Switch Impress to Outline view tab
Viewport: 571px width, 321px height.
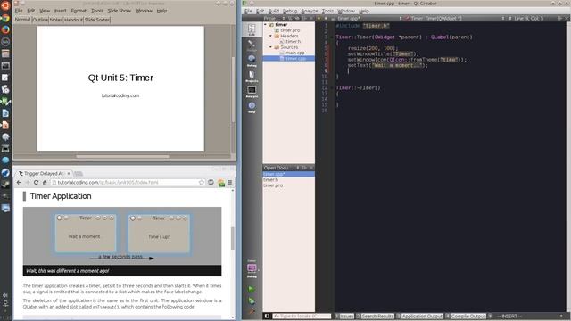[x=40, y=20]
